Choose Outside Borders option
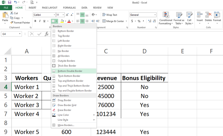This screenshot has height=136, width=223. [x=74, y=61]
